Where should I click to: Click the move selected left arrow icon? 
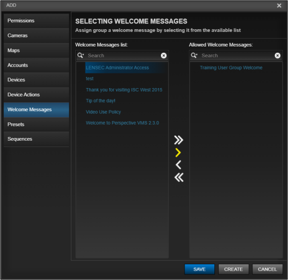pos(178,165)
